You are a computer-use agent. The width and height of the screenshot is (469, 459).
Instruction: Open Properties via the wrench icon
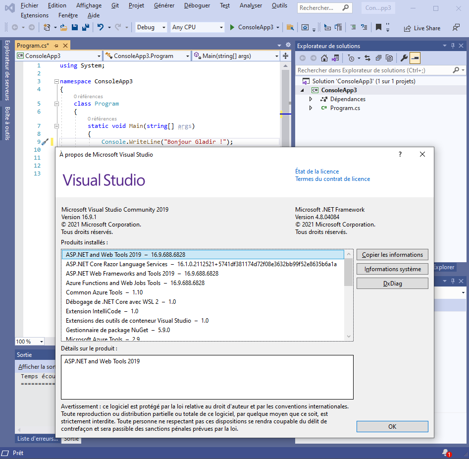pos(404,58)
